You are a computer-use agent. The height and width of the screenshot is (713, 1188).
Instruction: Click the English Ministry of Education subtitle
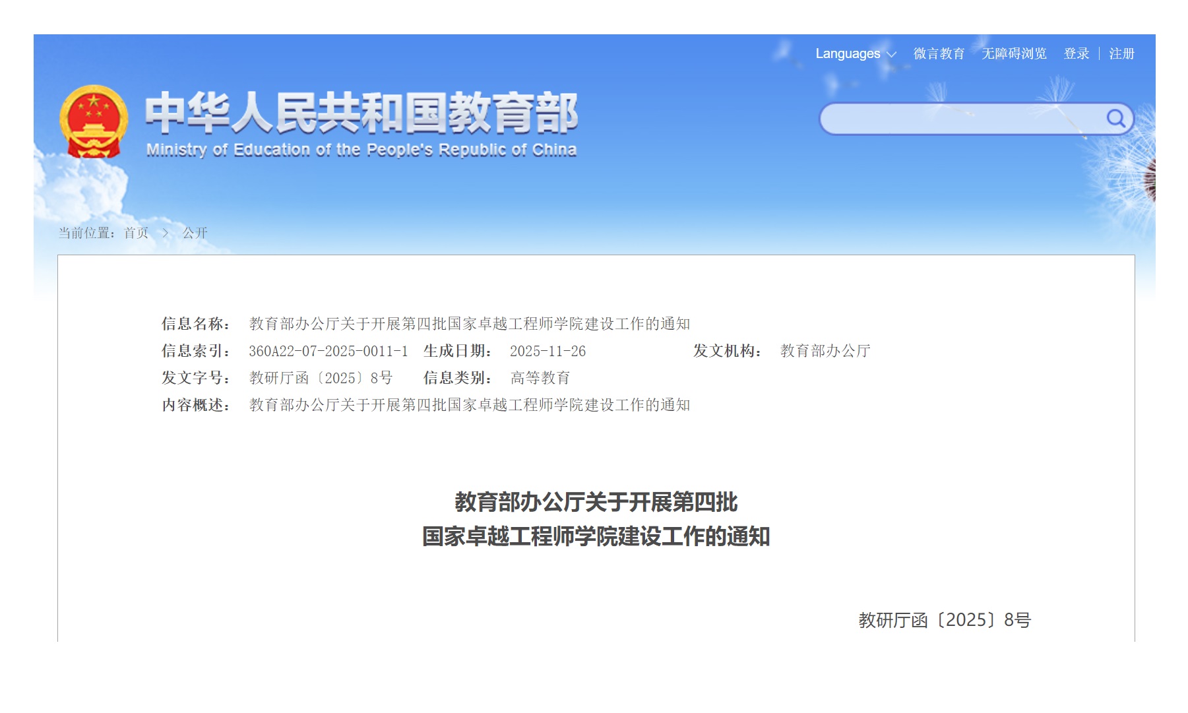(361, 150)
